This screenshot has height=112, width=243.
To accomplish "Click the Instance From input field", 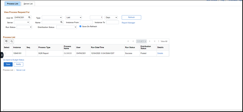I will click(x=86, y=22).
